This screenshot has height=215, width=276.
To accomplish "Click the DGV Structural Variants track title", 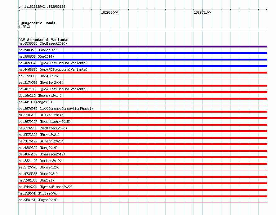I will pyautogui.click(x=43, y=40).
